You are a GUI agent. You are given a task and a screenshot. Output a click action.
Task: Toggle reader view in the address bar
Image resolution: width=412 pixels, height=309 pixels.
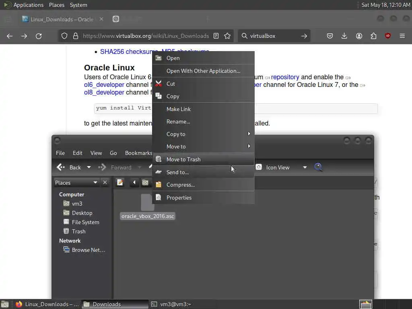(216, 36)
